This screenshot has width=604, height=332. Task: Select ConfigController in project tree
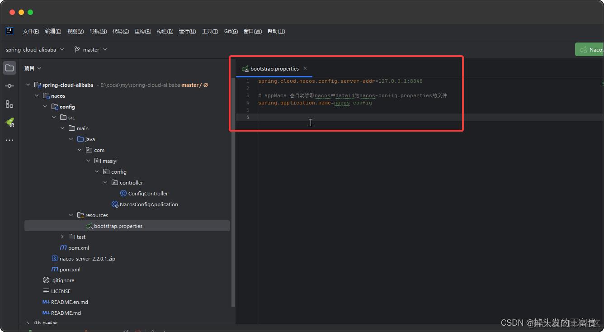[x=148, y=194]
